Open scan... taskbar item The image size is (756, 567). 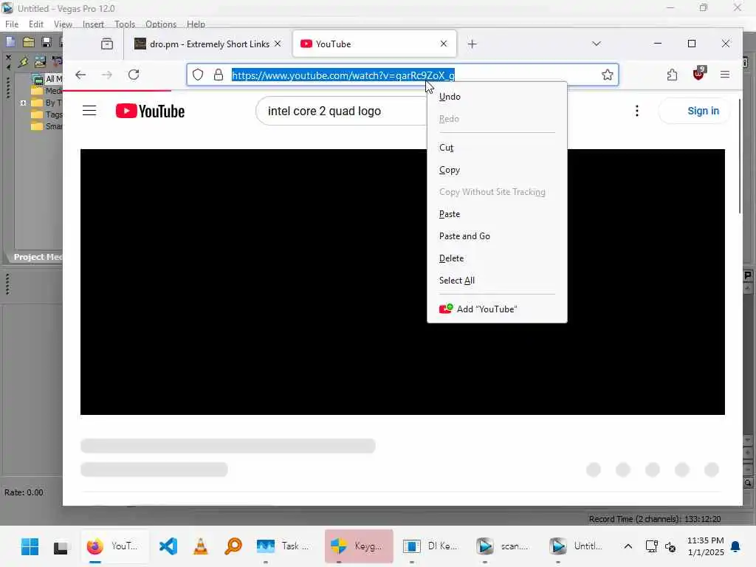pyautogui.click(x=503, y=546)
